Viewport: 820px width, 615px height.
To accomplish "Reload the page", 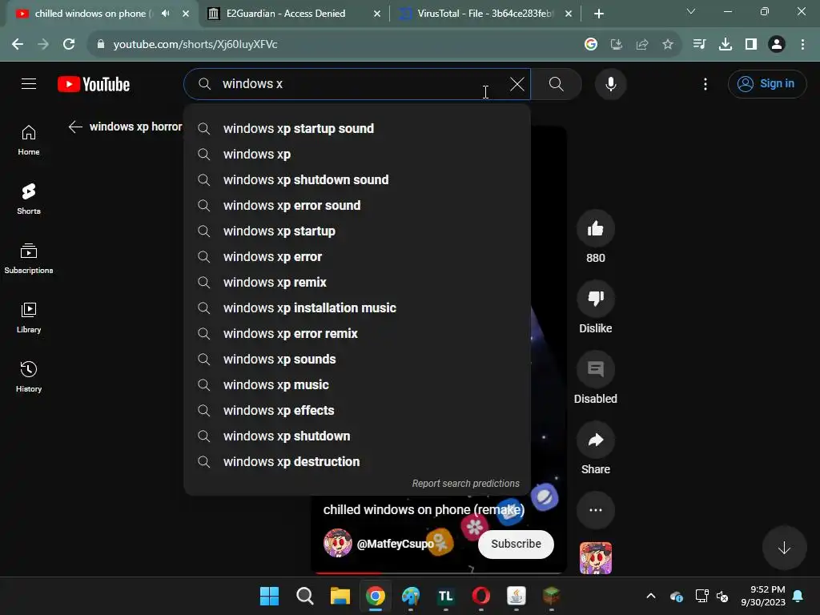I will coord(69,44).
